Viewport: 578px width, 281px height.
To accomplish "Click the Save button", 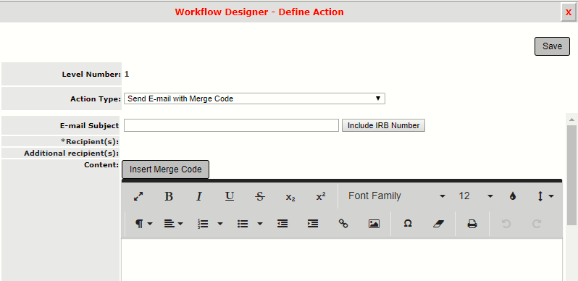I will point(552,46).
